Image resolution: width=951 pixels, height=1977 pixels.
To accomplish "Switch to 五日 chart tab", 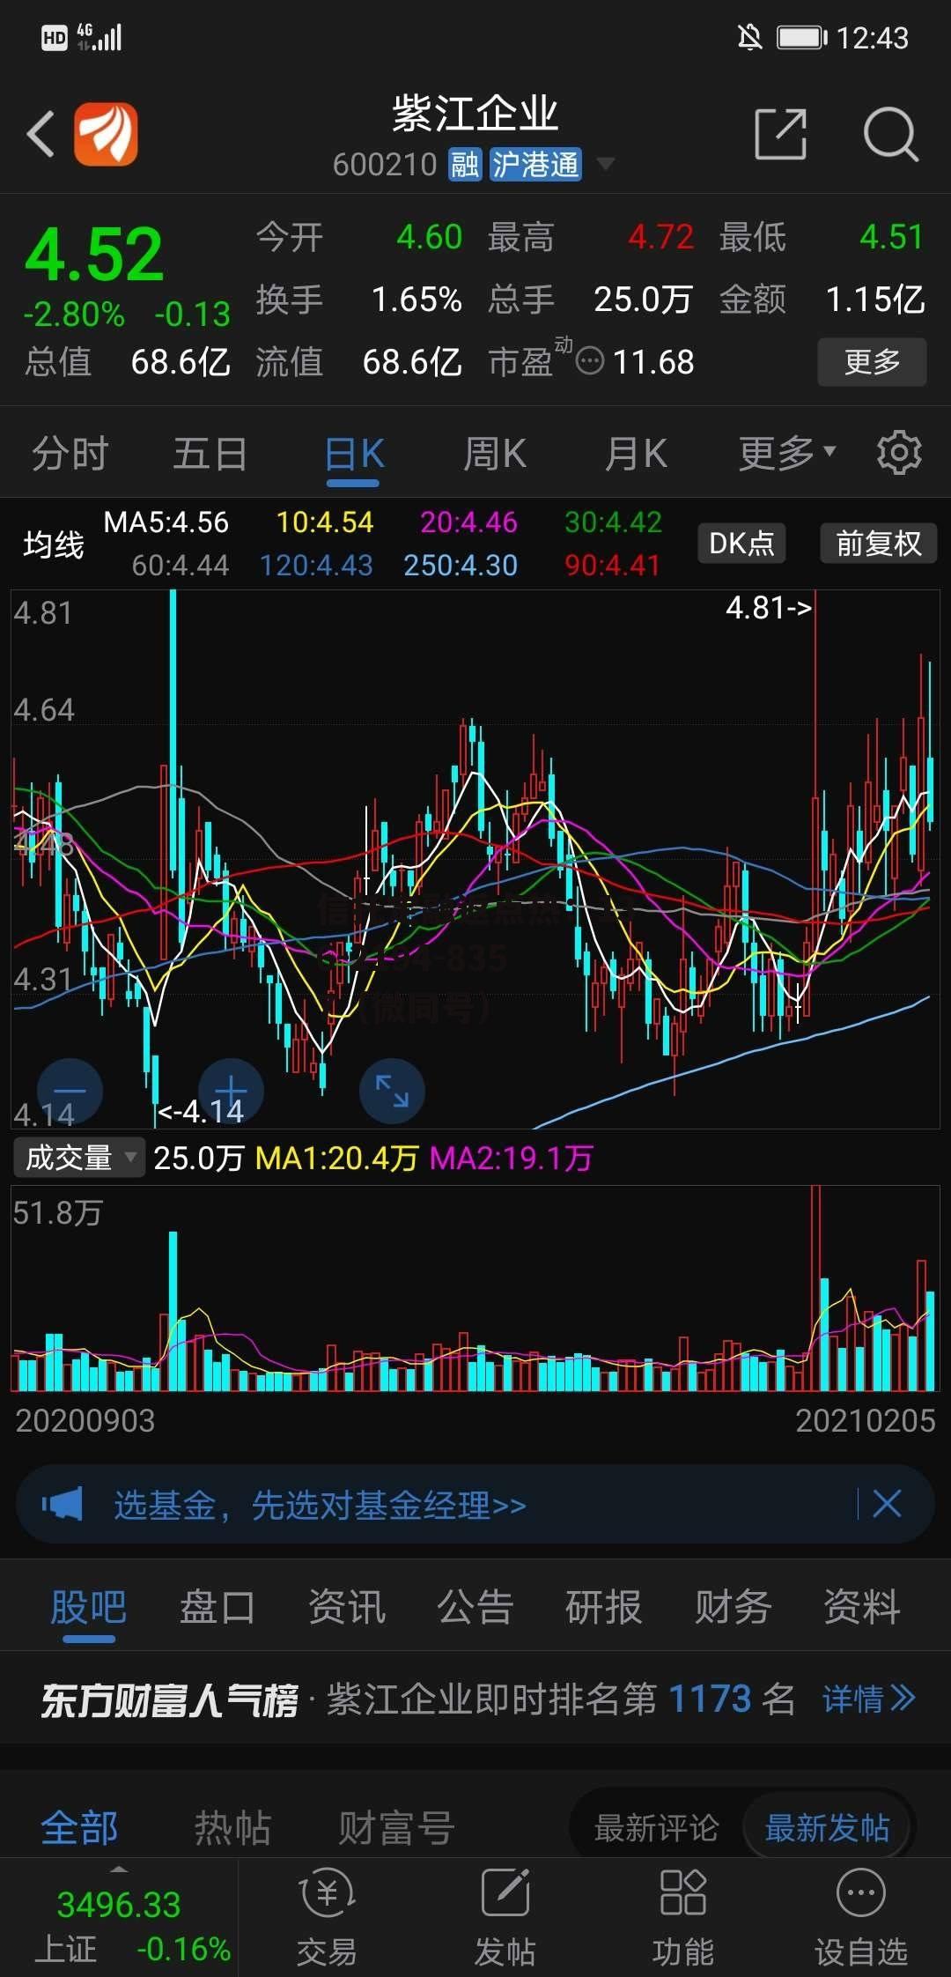I will coord(210,454).
